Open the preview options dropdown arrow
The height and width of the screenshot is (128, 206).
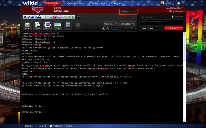pyautogui.click(x=157, y=28)
